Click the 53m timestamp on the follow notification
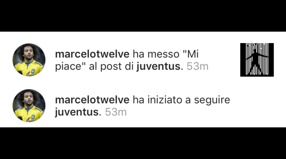This screenshot has height=159, width=286. click(x=116, y=112)
